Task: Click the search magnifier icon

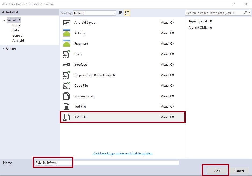Action: [x=245, y=13]
